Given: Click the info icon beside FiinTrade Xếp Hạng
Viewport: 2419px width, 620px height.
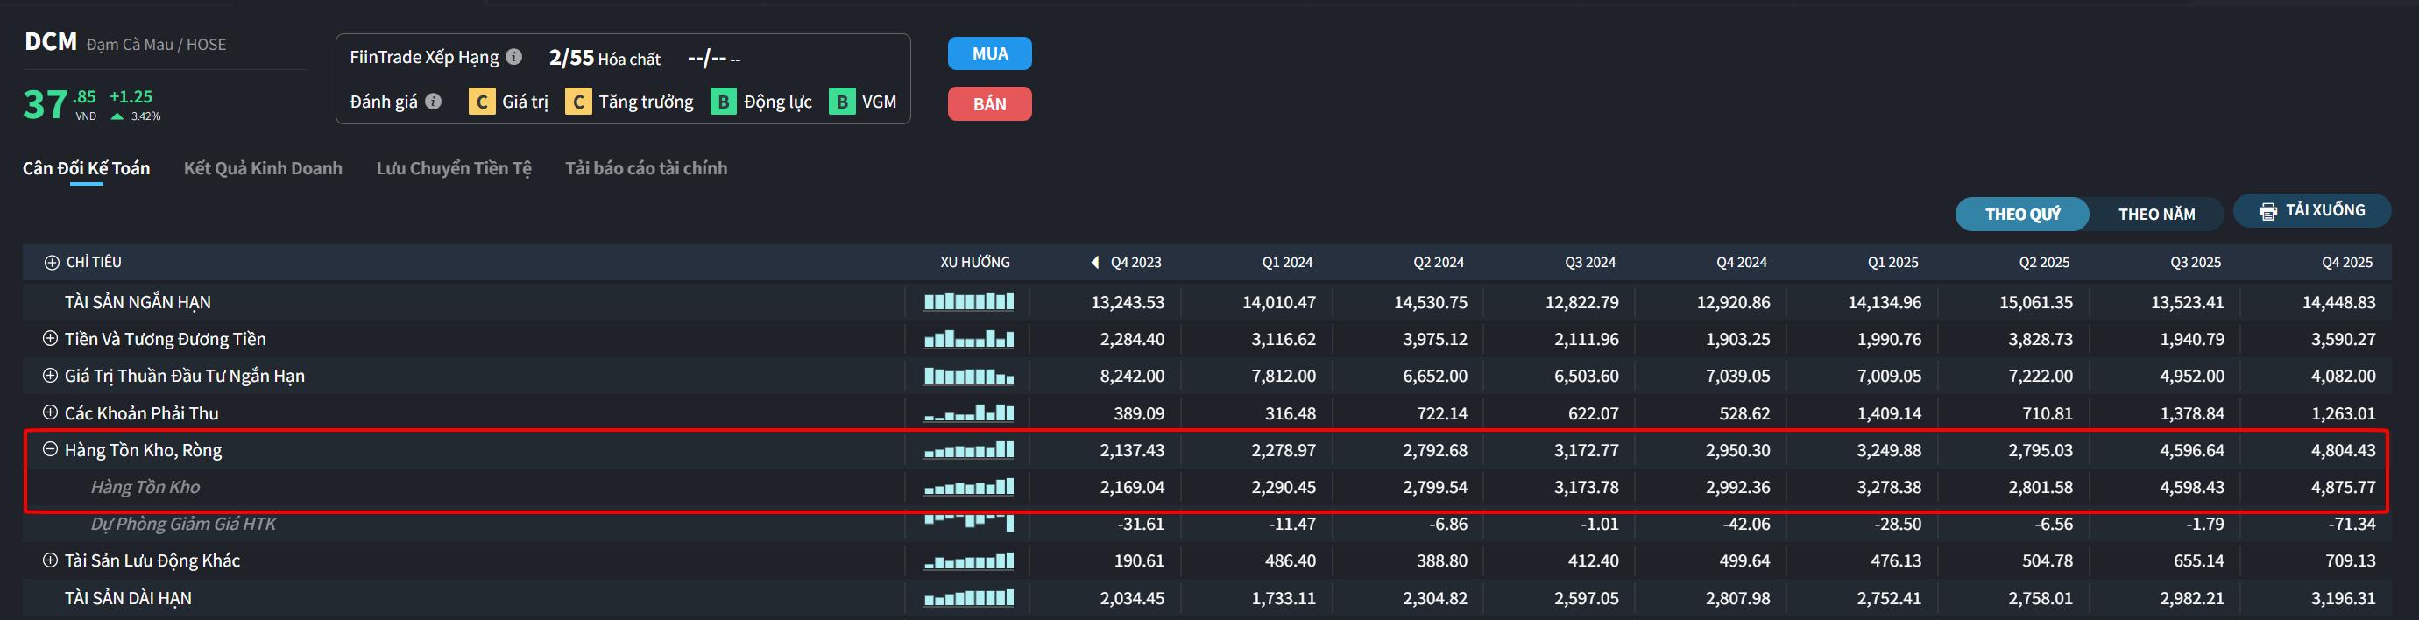Looking at the screenshot, I should [513, 57].
